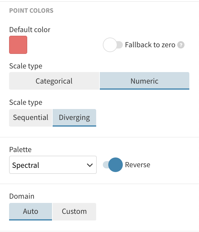Click the Default color label
This screenshot has width=199, height=232.
point(30,30)
